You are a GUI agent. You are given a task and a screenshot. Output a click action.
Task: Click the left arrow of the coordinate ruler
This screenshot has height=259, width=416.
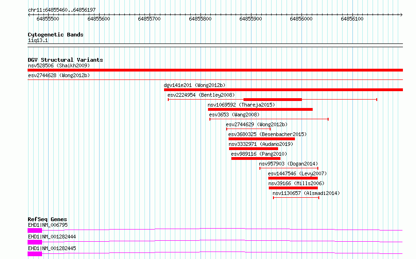[29, 14]
